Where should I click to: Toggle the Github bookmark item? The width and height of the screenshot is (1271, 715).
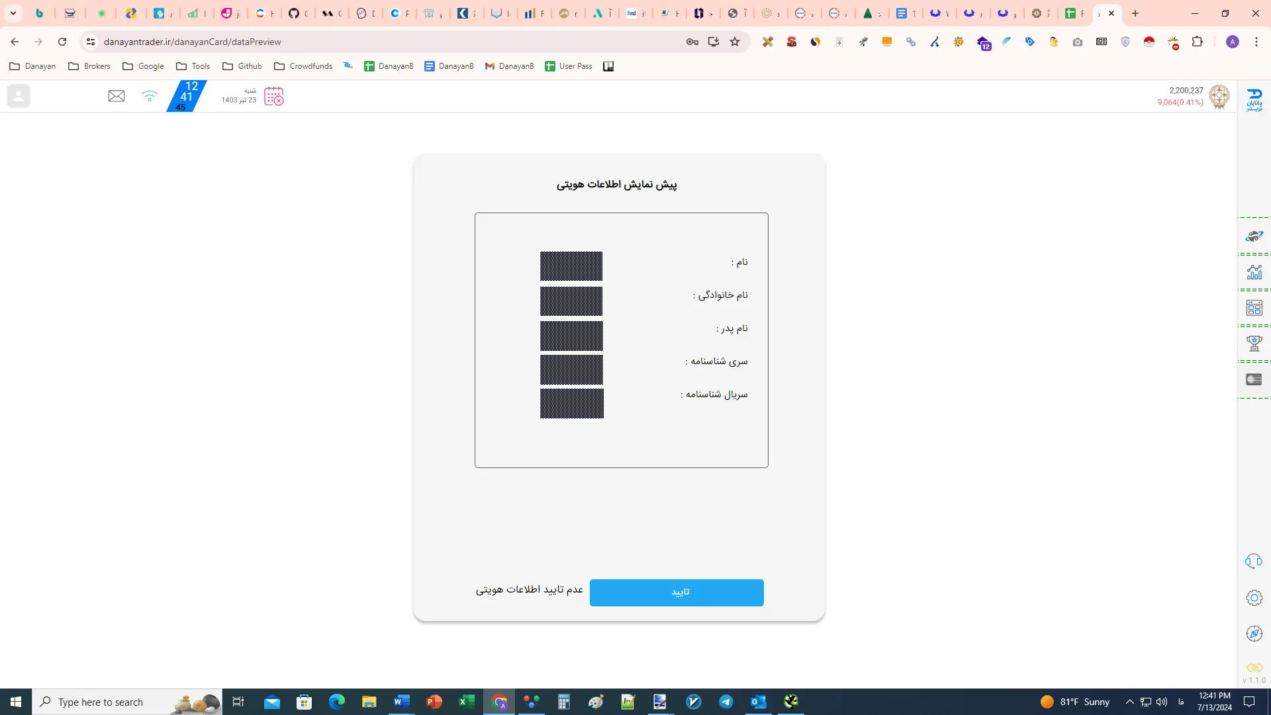[x=243, y=66]
